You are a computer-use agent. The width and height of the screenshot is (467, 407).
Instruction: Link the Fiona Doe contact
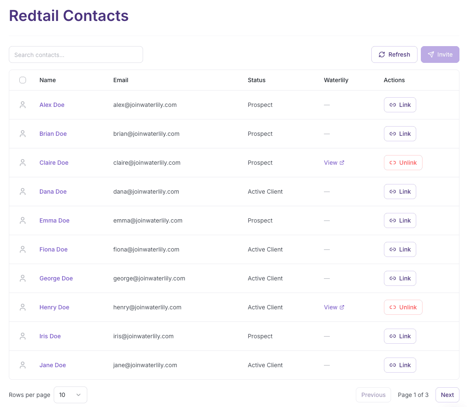(x=400, y=249)
